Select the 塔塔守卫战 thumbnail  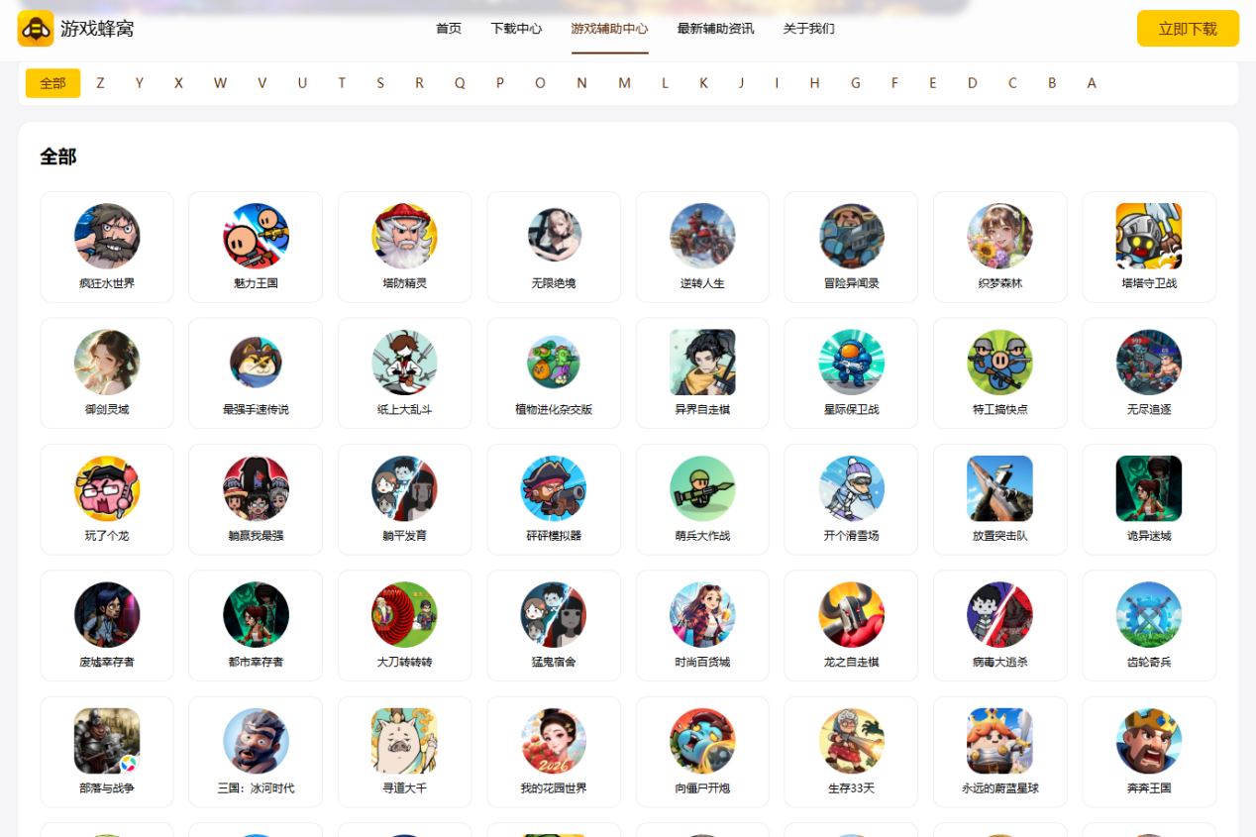(x=1149, y=236)
